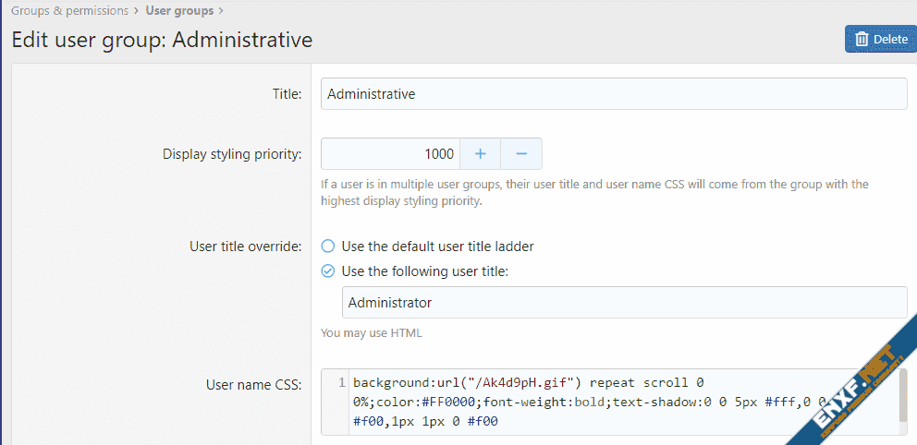917x445 pixels.
Task: Go to the 'User groups' breadcrumb
Action: (179, 11)
